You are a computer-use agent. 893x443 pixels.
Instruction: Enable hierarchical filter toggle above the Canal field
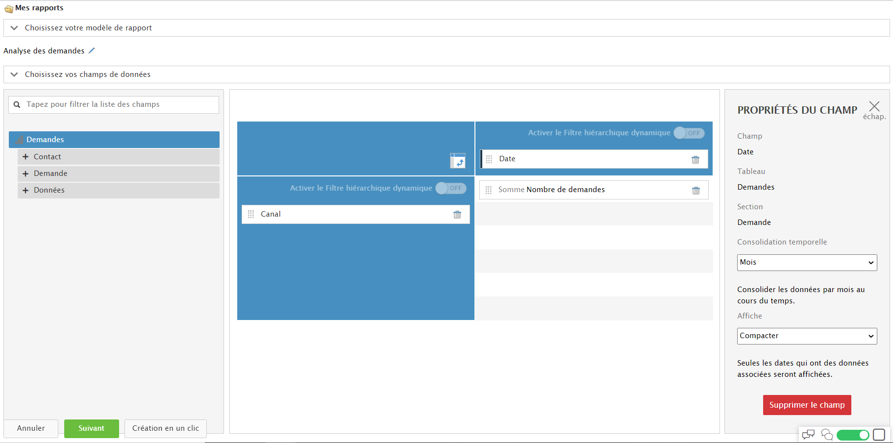pos(450,188)
